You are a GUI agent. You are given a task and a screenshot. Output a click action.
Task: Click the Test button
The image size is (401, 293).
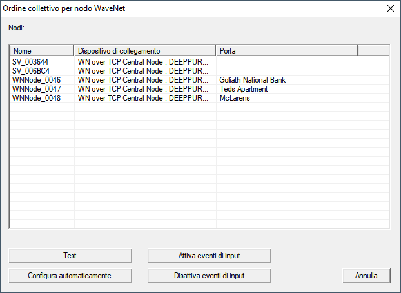coord(70,256)
